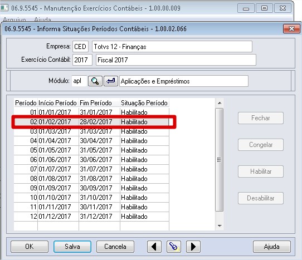Click the Habilitar button
The height and width of the screenshot is (260, 302).
[x=261, y=171]
